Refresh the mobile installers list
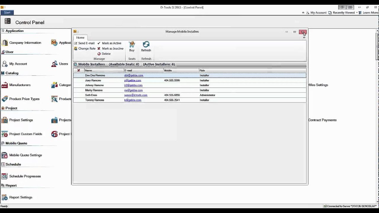Screen dimensions: 379x213 (x=146, y=46)
